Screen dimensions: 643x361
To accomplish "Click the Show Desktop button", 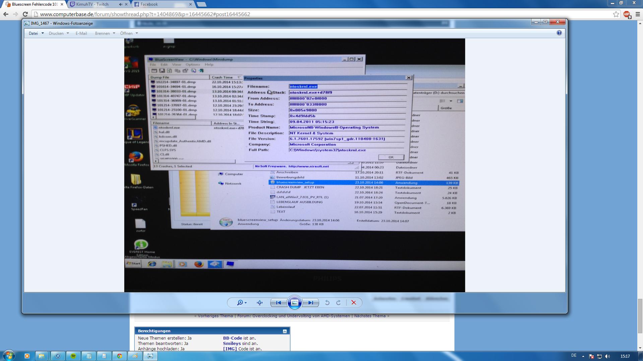I will click(x=640, y=356).
